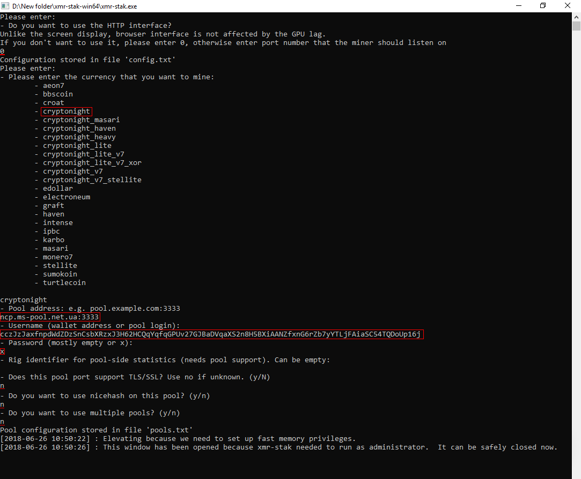This screenshot has height=479, width=581.
Task: Click the 'x' password entry
Action: pos(2,351)
